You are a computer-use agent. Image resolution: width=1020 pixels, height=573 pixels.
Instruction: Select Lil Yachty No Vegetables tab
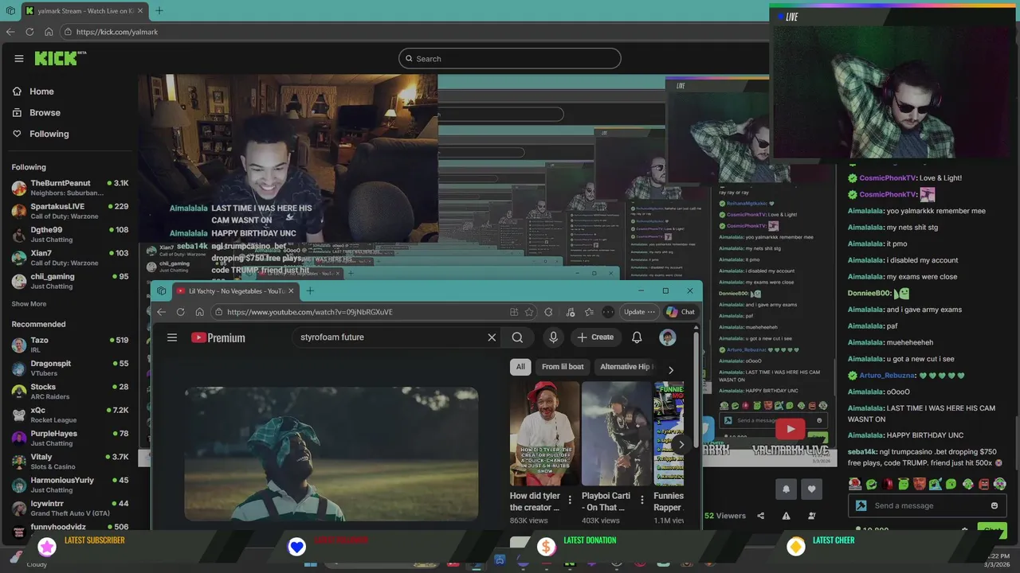click(x=235, y=290)
